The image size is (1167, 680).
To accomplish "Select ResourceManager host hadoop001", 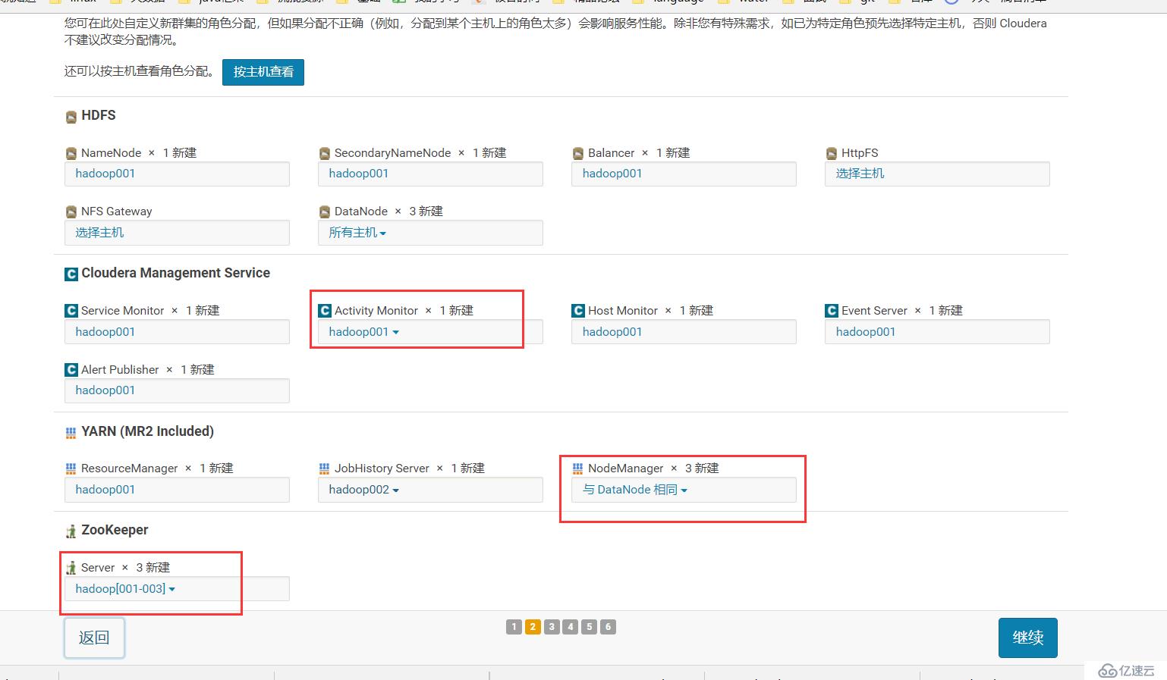I will pyautogui.click(x=105, y=490).
